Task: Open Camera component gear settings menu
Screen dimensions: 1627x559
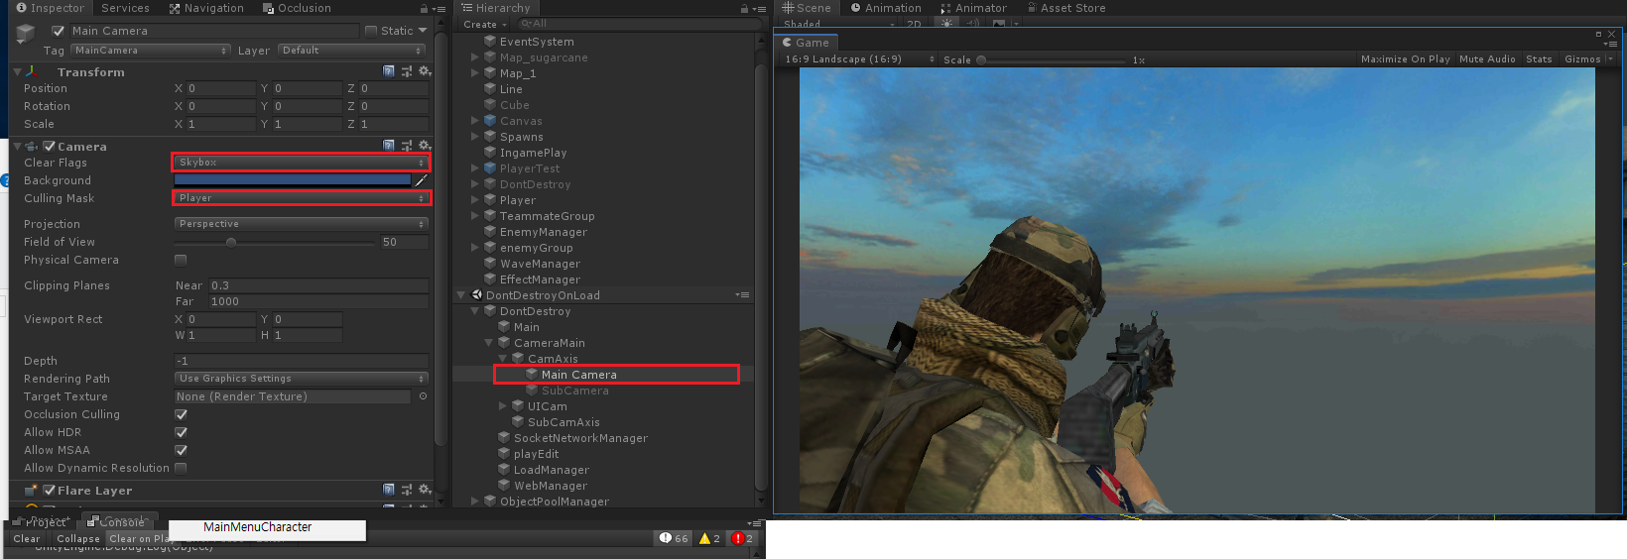Action: point(425,146)
